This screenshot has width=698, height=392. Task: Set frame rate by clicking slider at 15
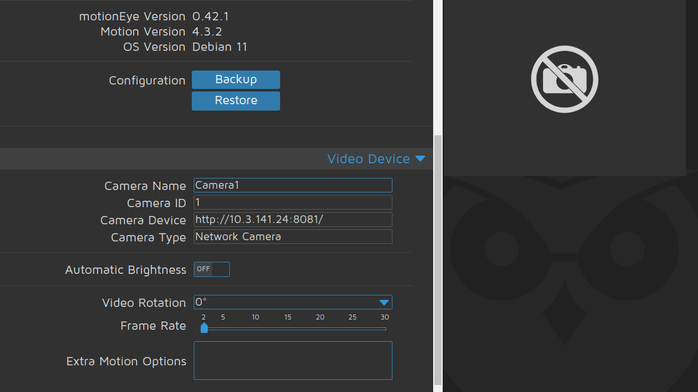coord(288,328)
